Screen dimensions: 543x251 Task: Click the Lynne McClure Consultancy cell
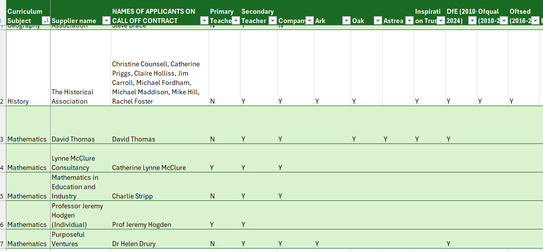pyautogui.click(x=73, y=163)
